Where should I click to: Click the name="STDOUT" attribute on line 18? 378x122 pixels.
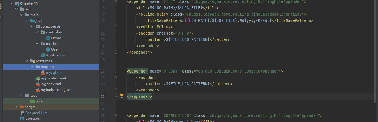tap(165, 71)
